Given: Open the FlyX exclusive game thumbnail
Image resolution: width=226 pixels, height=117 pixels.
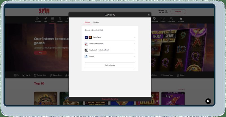Looking at the screenshot, I should pyautogui.click(x=173, y=98).
